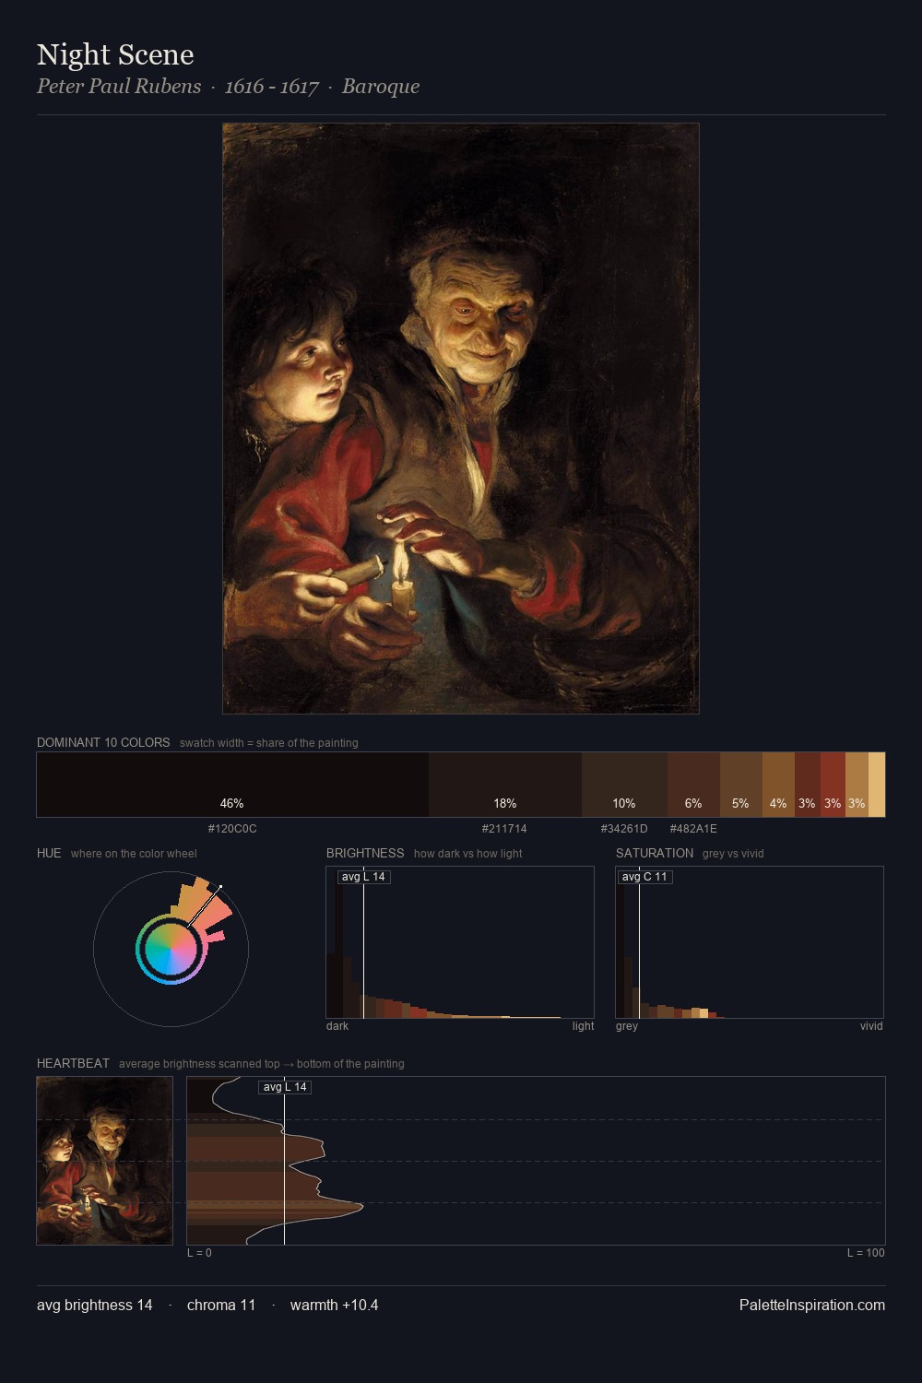Screen dimensions: 922x1383
Task: Click the 'grey' axis label
Action: (x=627, y=1026)
